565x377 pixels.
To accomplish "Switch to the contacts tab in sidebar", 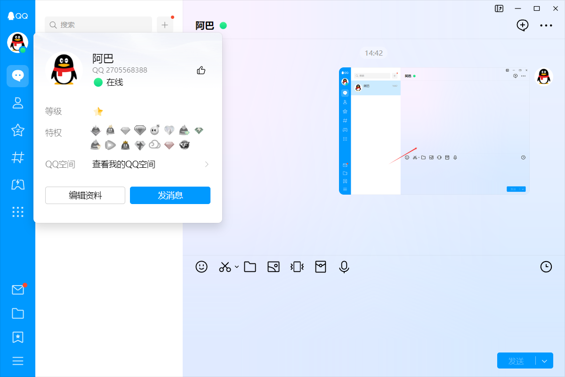I will pyautogui.click(x=17, y=103).
